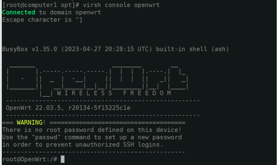Click the "built-in shell (ash)" text
277x165 pixels.
coord(192,49)
